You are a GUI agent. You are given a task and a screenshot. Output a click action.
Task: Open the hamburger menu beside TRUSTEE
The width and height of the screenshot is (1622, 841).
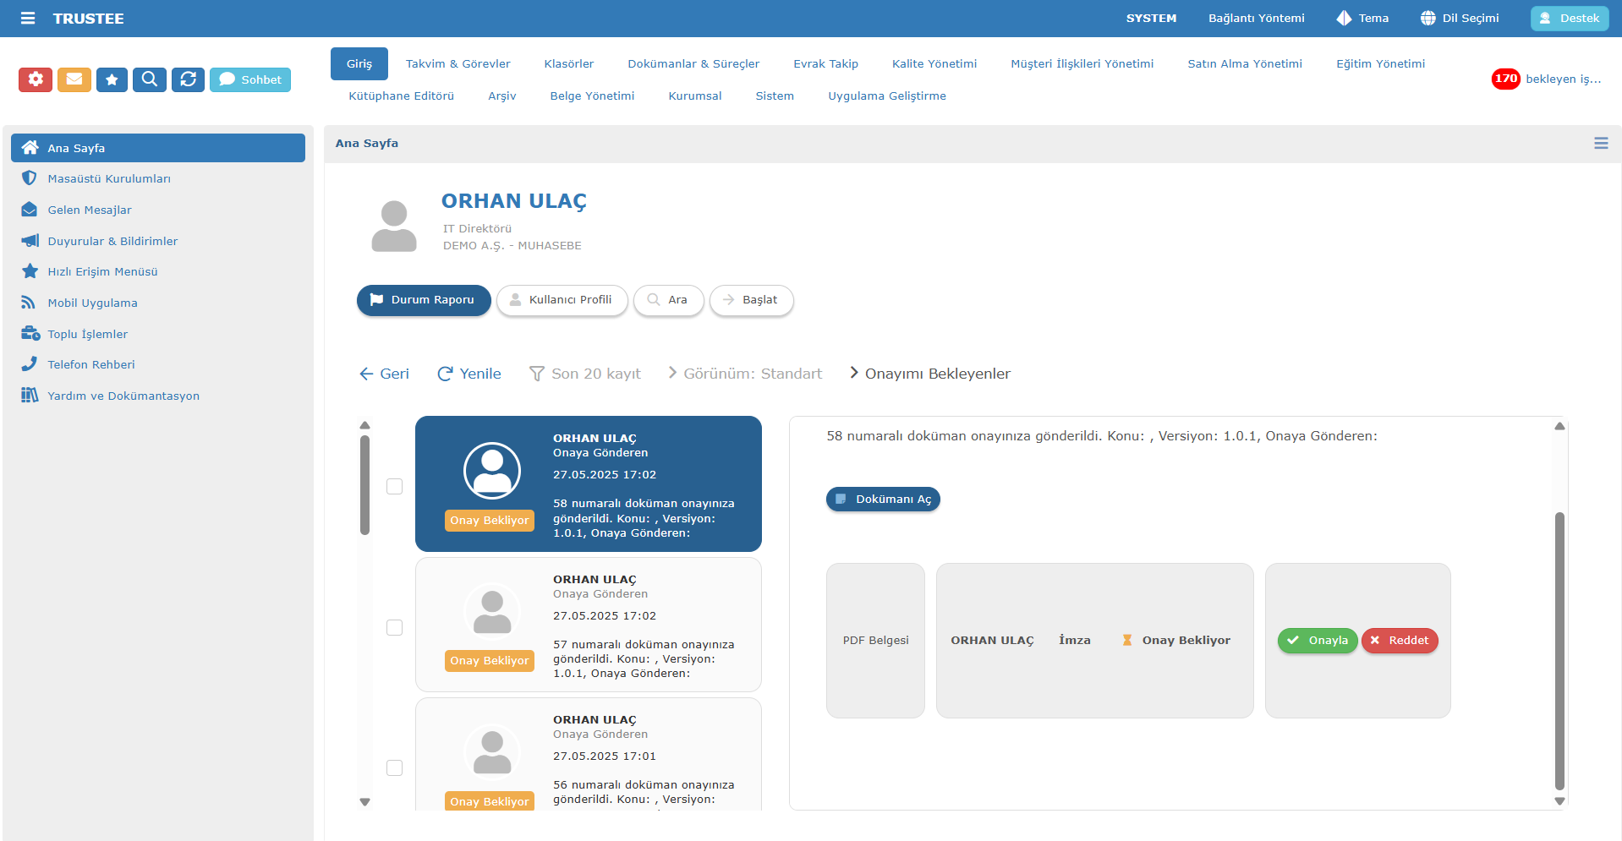[x=28, y=18]
